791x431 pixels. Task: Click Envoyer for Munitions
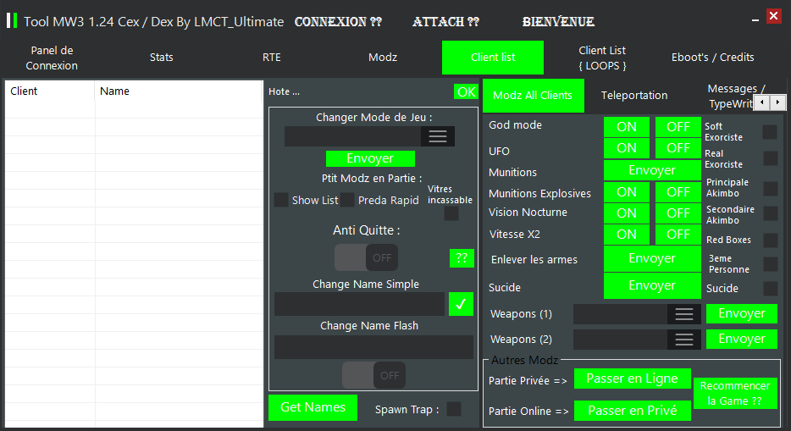[x=652, y=170]
